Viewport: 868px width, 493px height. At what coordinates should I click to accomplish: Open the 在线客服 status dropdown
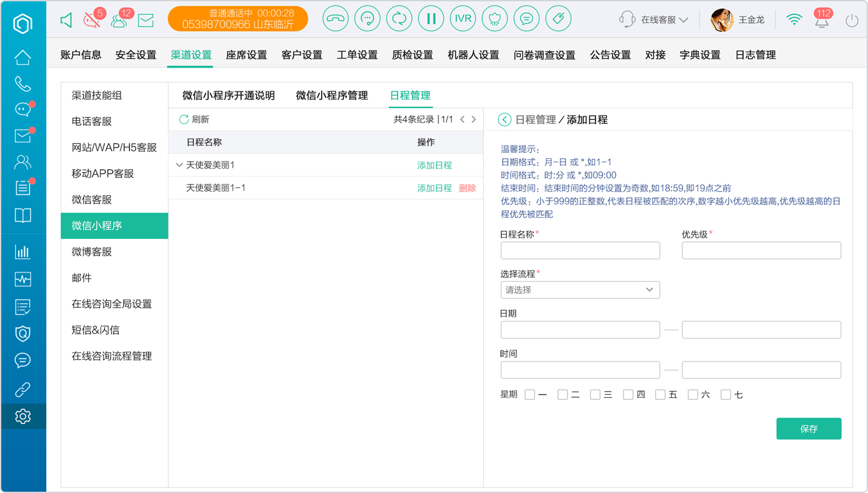click(654, 20)
